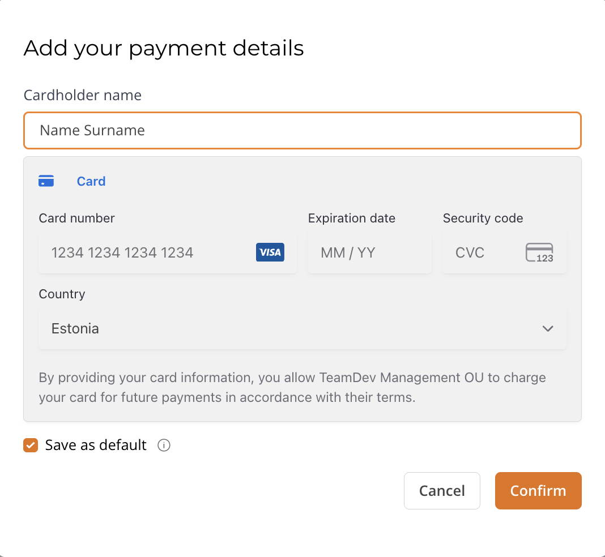Viewport: 605px width, 557px height.
Task: Click the Name Surname text in the field
Action: 91,130
